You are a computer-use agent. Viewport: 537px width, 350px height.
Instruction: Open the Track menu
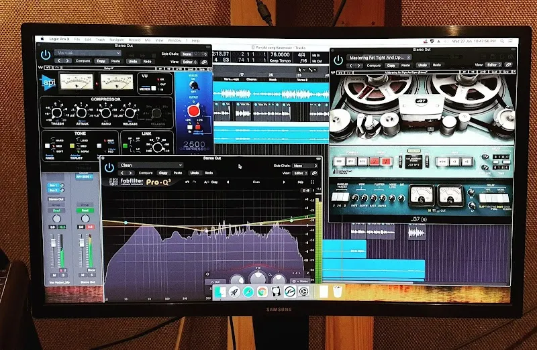[100, 40]
